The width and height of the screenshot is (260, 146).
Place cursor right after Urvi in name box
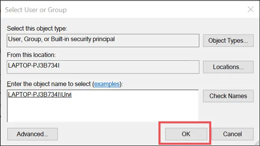point(72,95)
